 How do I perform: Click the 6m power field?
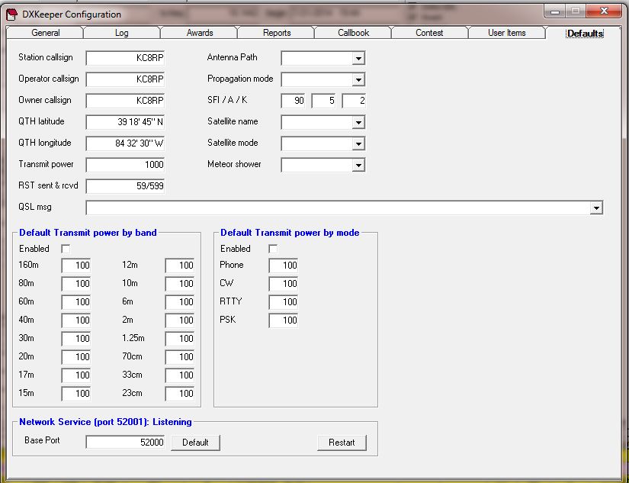(180, 302)
